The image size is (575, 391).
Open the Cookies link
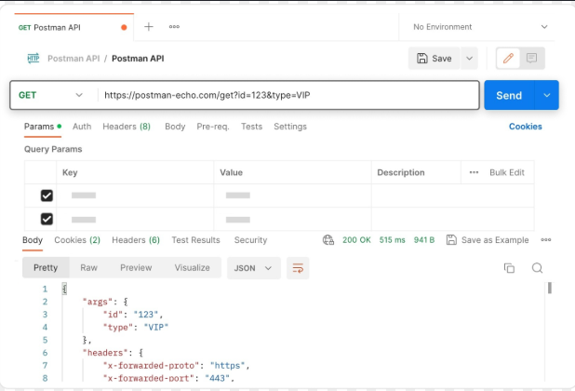(525, 127)
